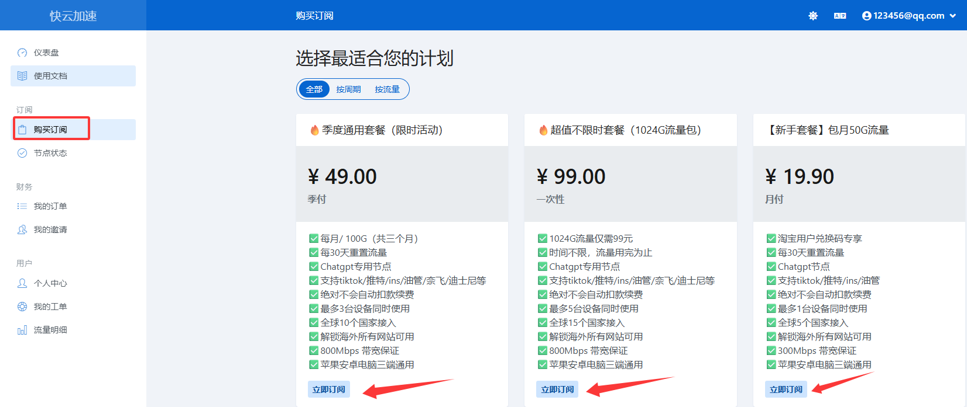Viewport: 967px width, 407px height.
Task: Click the 季付 billing period label
Action: point(317,199)
